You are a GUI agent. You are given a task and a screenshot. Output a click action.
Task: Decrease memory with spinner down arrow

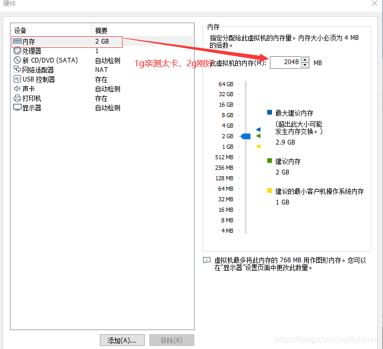[305, 65]
